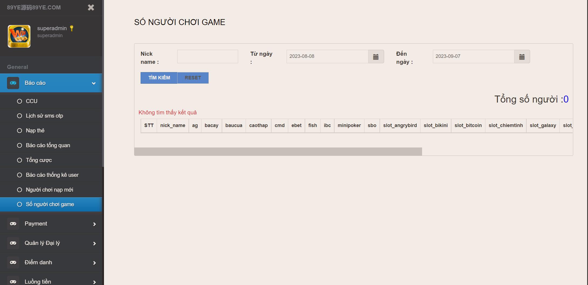The width and height of the screenshot is (588, 285).
Task: Click the bacay column header
Action: pyautogui.click(x=211, y=126)
